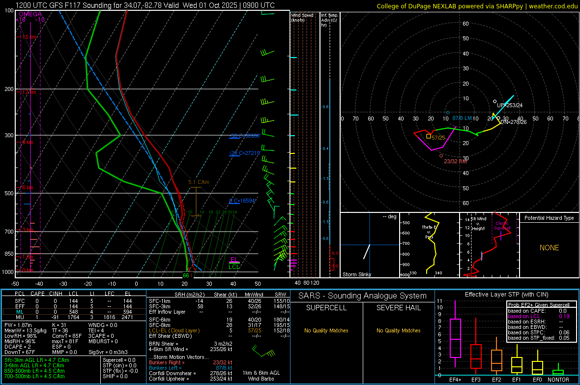This screenshot has width=580, height=385.
Task: Click the orange 57/25 hodograph marker label
Action: (x=438, y=138)
